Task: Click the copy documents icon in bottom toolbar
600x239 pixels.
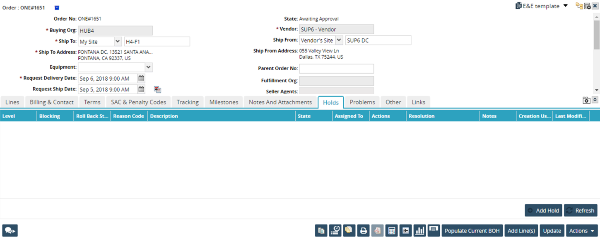Action: [321, 231]
